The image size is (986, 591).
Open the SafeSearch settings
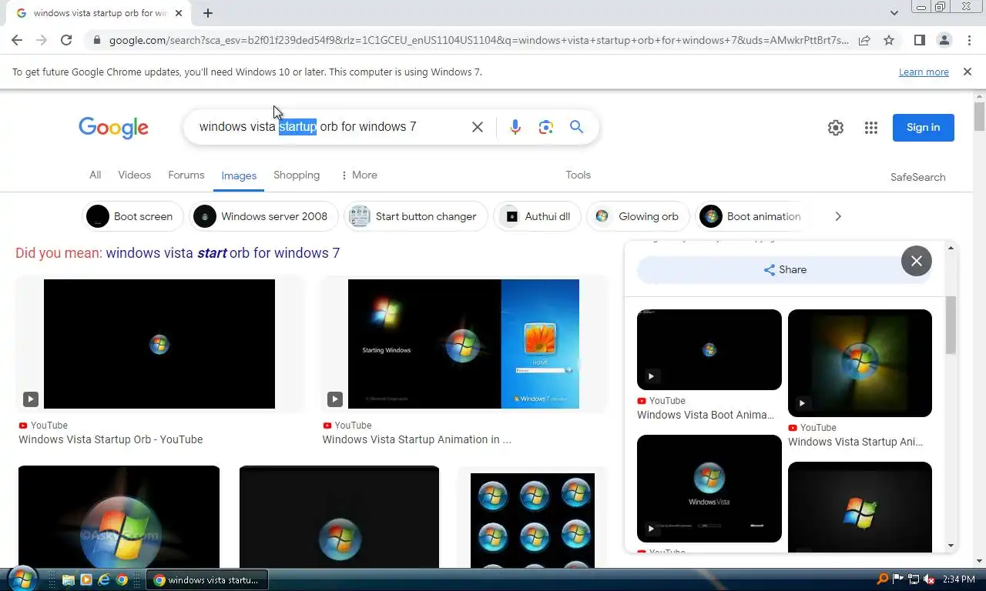point(917,177)
